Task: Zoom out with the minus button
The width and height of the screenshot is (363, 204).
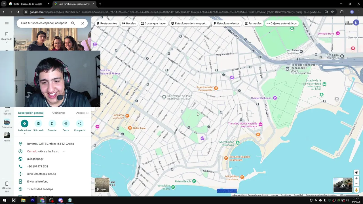Action: point(356,184)
